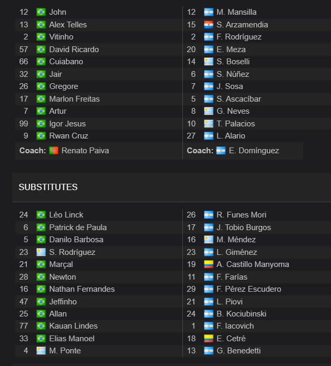This screenshot has height=366, width=331.
Task: Open player Marlon Freitas
Action: pyautogui.click(x=74, y=98)
